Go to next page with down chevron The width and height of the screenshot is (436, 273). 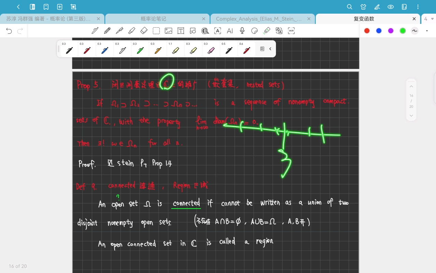click(x=411, y=116)
